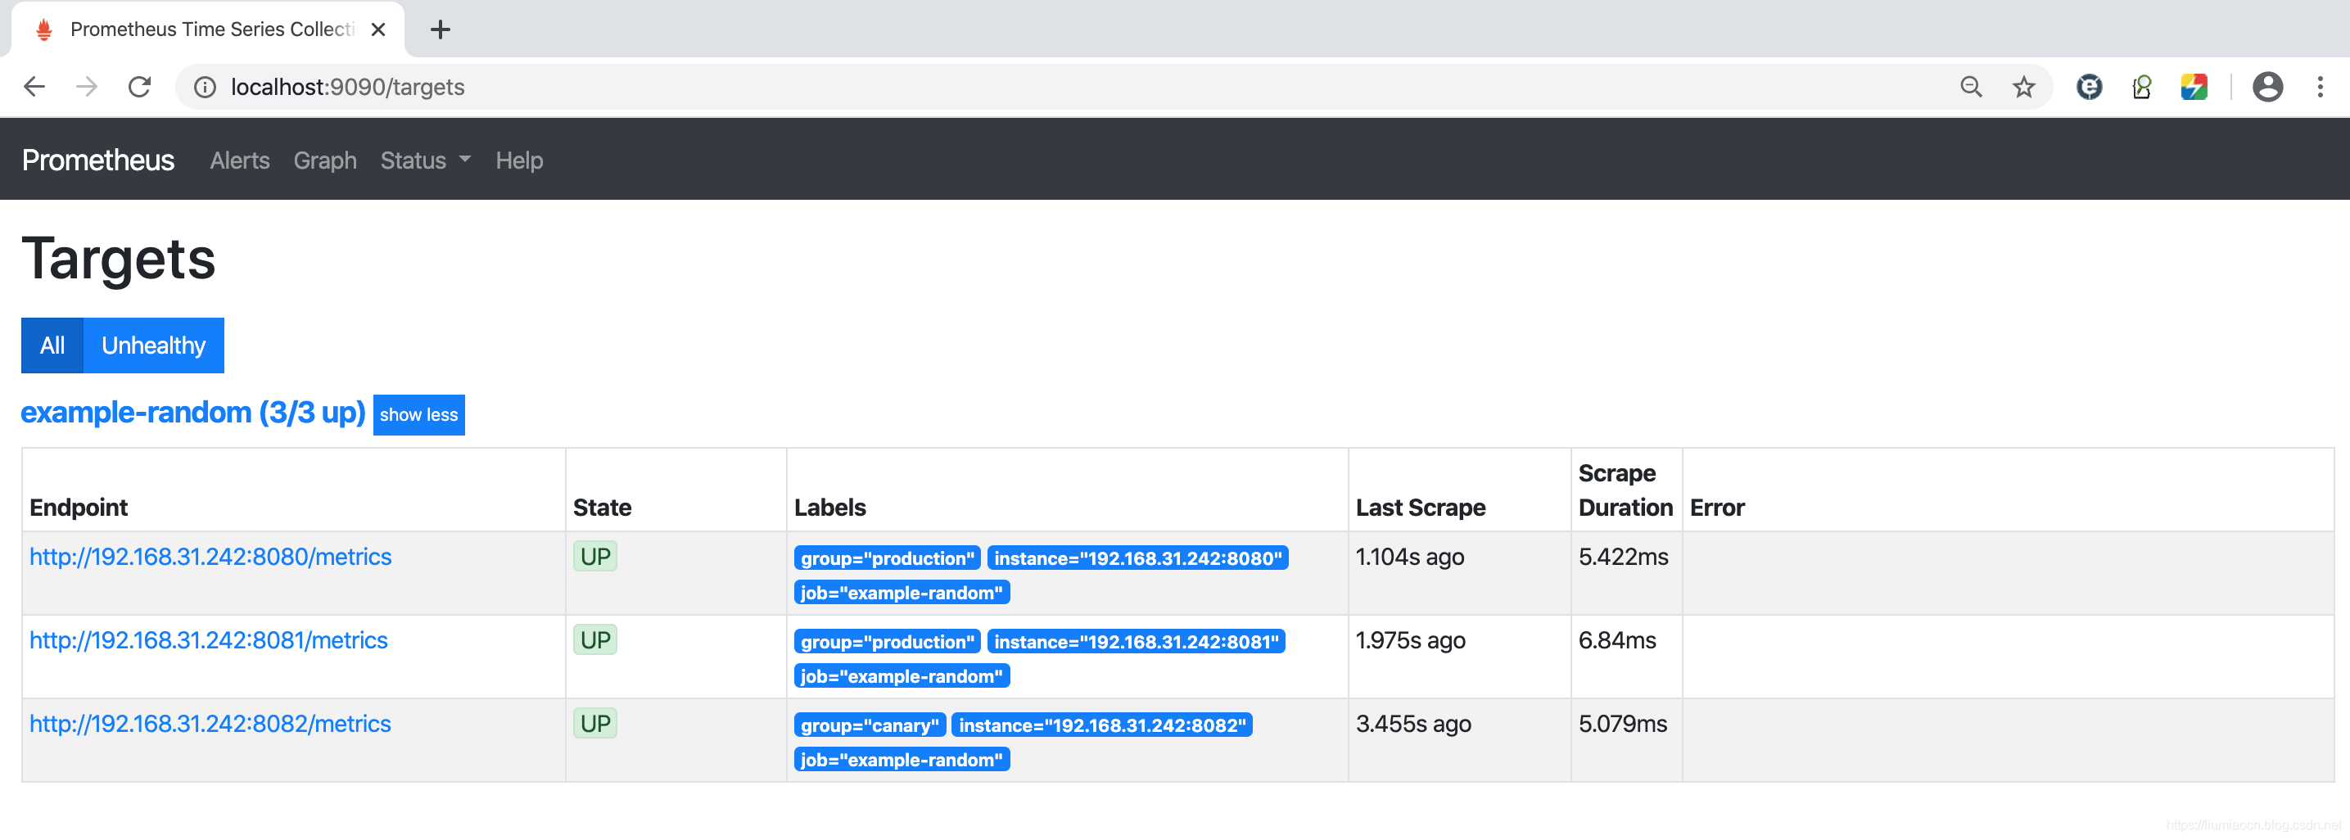Click the UP state badge for port 8082

(x=594, y=723)
